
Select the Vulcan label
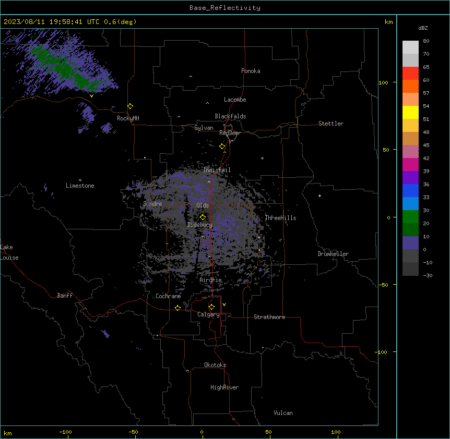[283, 413]
